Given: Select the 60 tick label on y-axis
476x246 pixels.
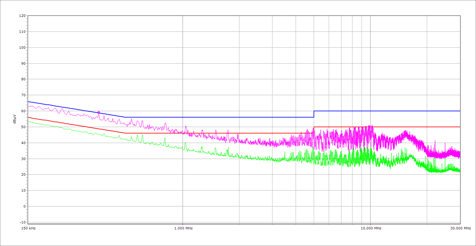Looking at the screenshot, I should pyautogui.click(x=23, y=111).
